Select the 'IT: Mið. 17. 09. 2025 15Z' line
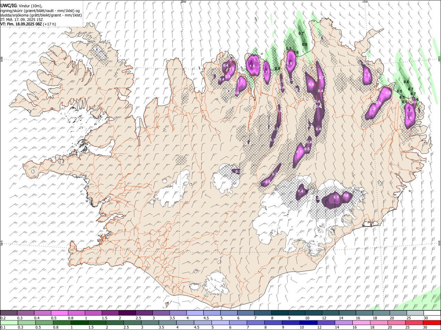Viewport: 441px width, 330px height. point(21,20)
